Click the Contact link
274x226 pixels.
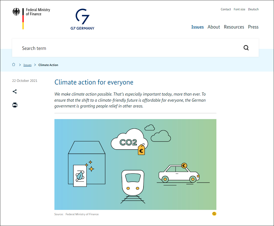coord(226,9)
